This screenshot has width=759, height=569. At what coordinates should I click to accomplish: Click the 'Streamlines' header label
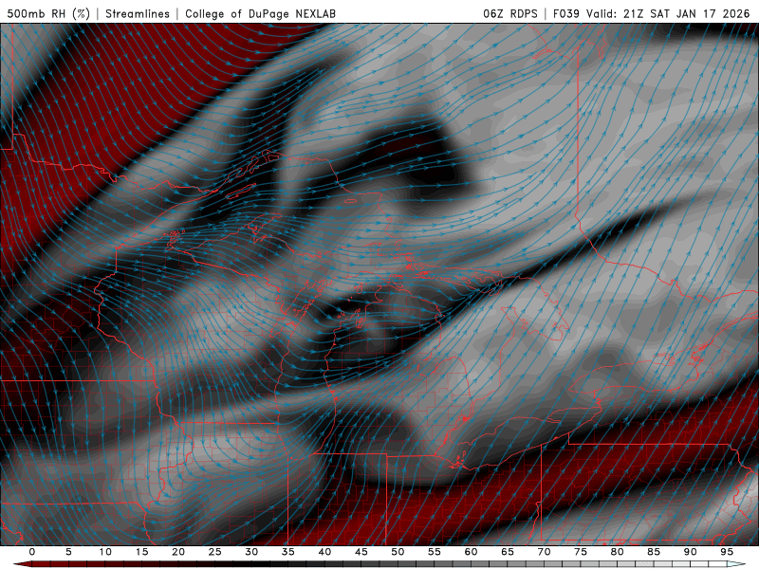[138, 13]
